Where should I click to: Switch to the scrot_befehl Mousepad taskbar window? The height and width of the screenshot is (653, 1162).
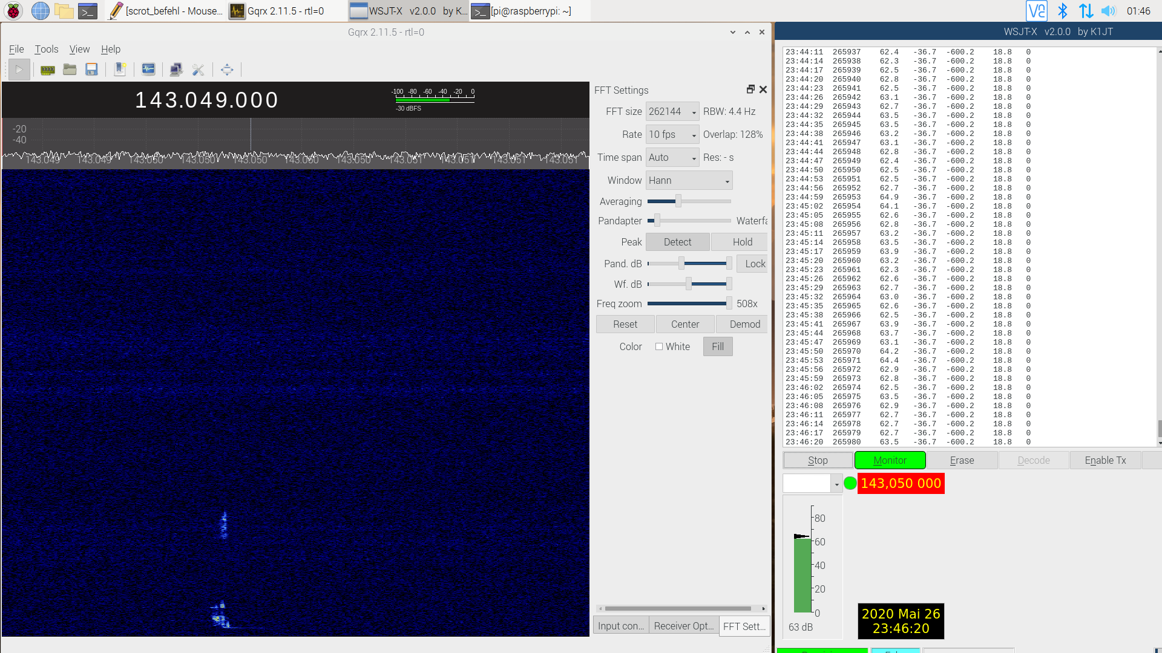pyautogui.click(x=165, y=11)
